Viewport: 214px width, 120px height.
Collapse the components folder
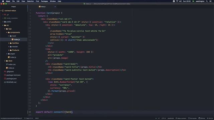click(7, 32)
